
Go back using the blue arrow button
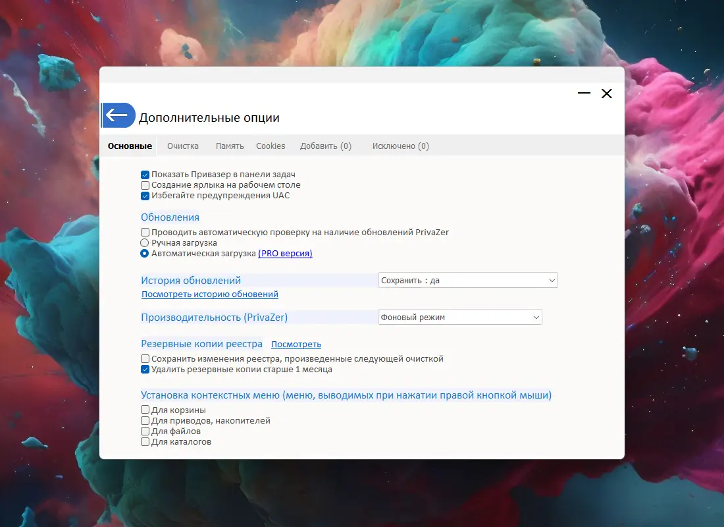pos(118,115)
